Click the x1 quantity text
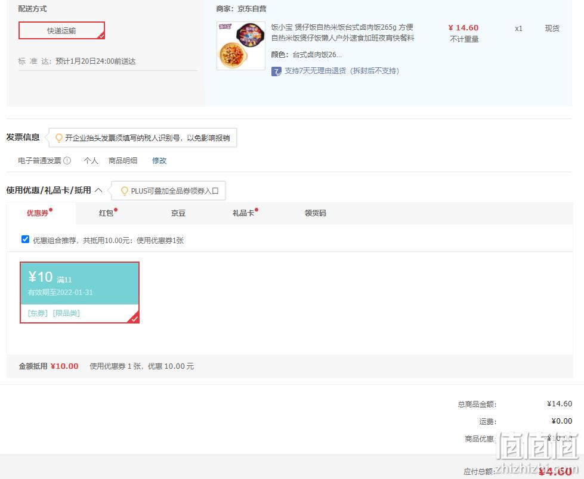584x479 pixels. [518, 29]
